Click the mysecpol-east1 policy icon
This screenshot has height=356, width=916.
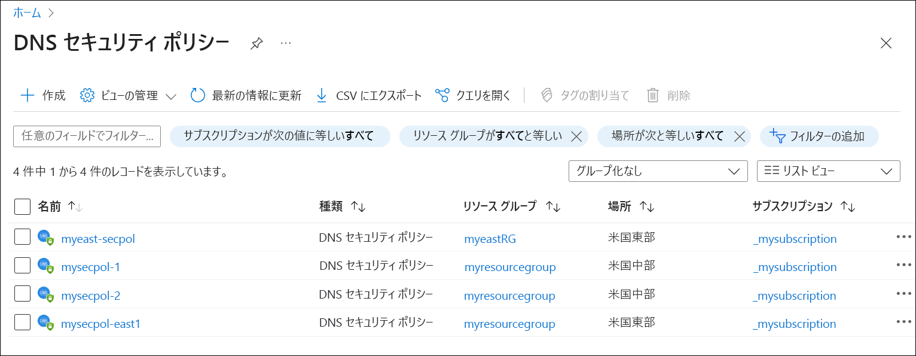46,323
